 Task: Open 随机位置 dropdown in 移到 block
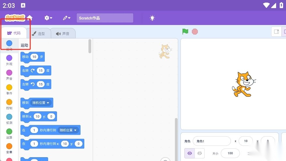click(x=41, y=103)
